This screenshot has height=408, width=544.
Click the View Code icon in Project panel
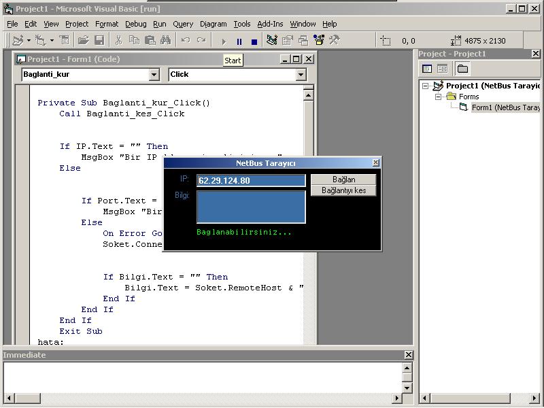point(427,69)
